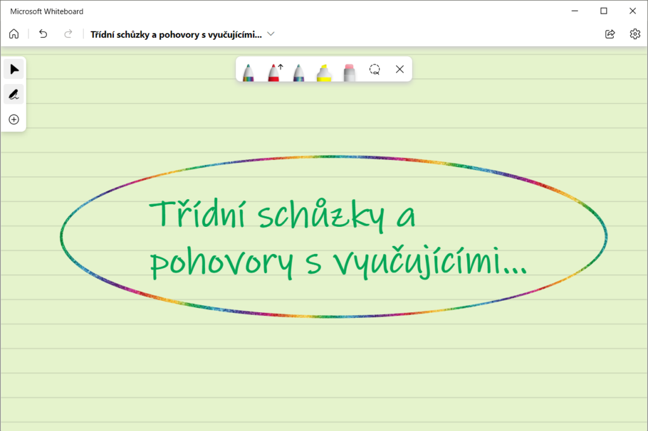648x431 pixels.
Task: Click the Redo arrow button
Action: [68, 34]
